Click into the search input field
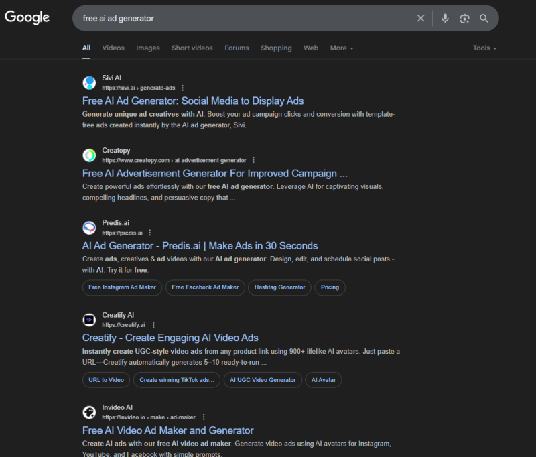Screen dimensions: 536x457 pos(246,19)
